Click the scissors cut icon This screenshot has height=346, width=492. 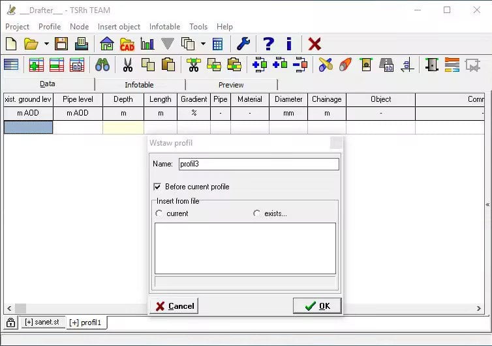(127, 65)
